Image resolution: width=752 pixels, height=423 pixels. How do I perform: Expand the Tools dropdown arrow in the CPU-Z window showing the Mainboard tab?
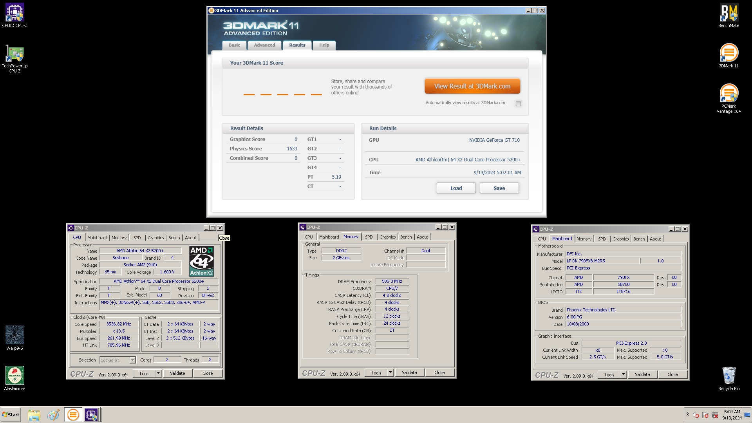pyautogui.click(x=623, y=374)
